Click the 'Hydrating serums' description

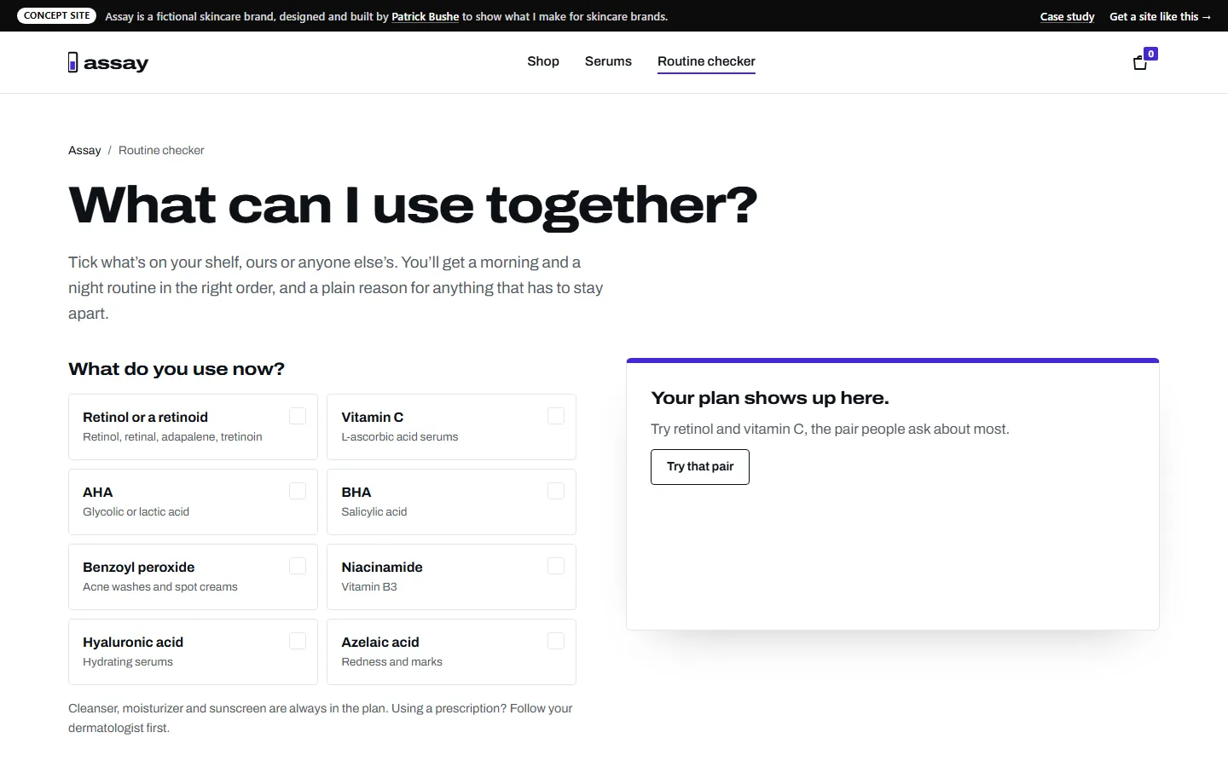click(x=128, y=661)
